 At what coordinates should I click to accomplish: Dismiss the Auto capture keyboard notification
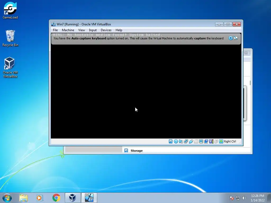point(231,38)
